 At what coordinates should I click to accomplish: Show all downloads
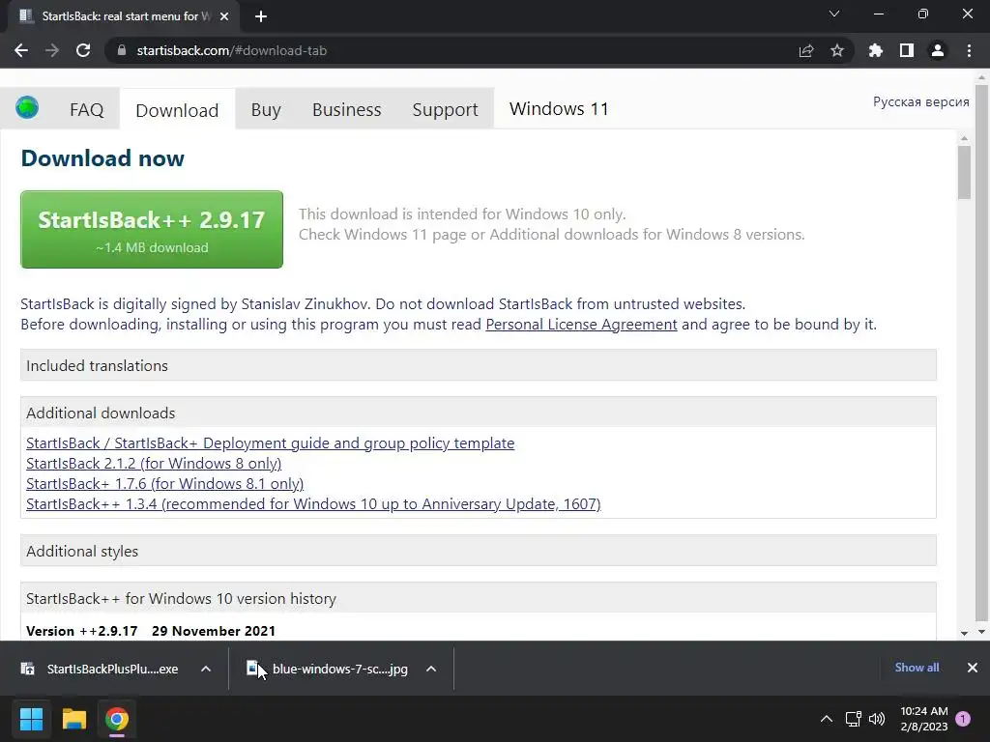[x=917, y=668]
